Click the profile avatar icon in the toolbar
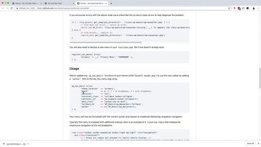 point(254,8)
